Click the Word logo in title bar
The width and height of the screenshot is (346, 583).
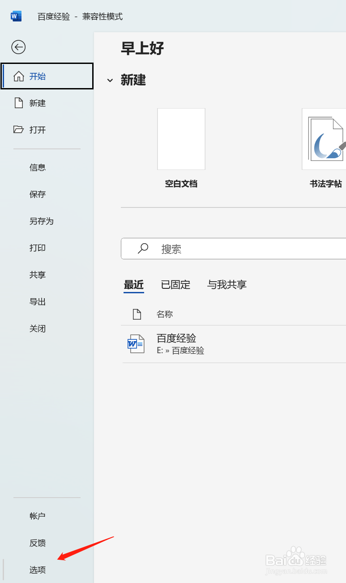[x=16, y=17]
